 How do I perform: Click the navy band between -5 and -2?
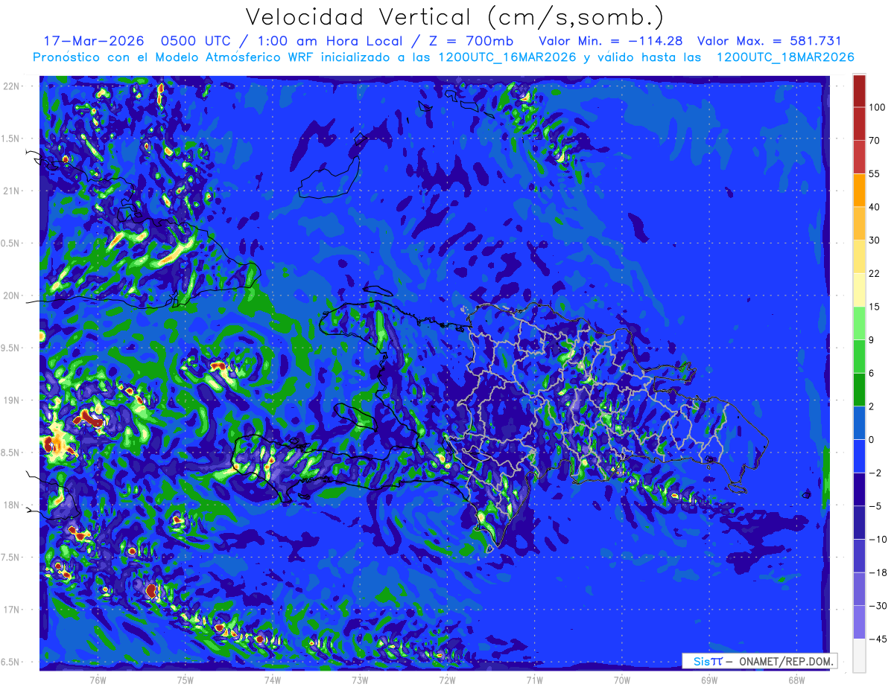[x=859, y=488]
